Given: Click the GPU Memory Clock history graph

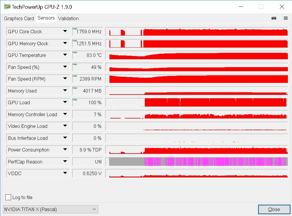Looking at the screenshot, I should tap(197, 43).
